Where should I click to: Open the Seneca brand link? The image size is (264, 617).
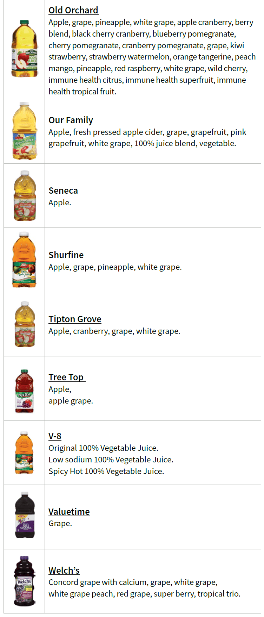pos(63,191)
